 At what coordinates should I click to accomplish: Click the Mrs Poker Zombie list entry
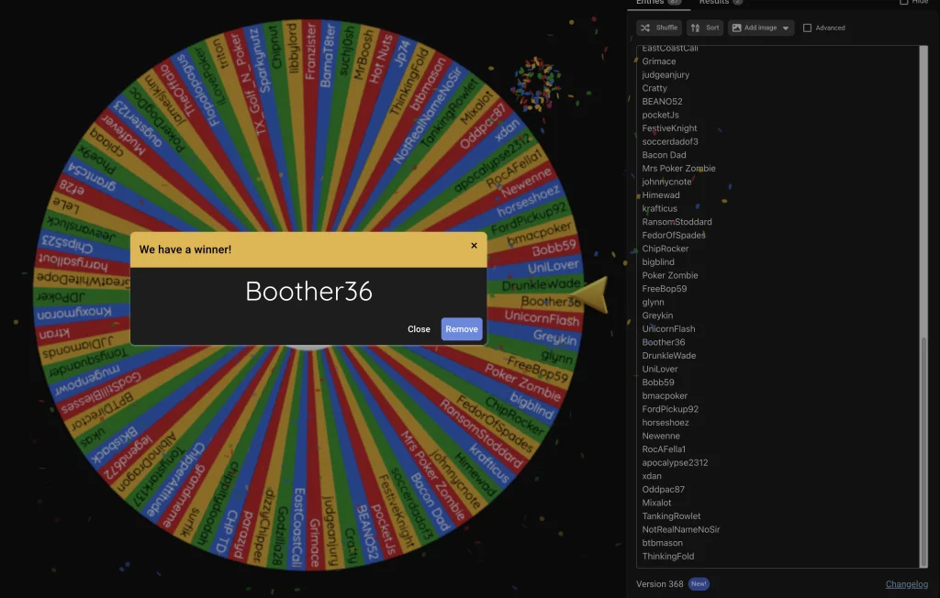coord(678,169)
